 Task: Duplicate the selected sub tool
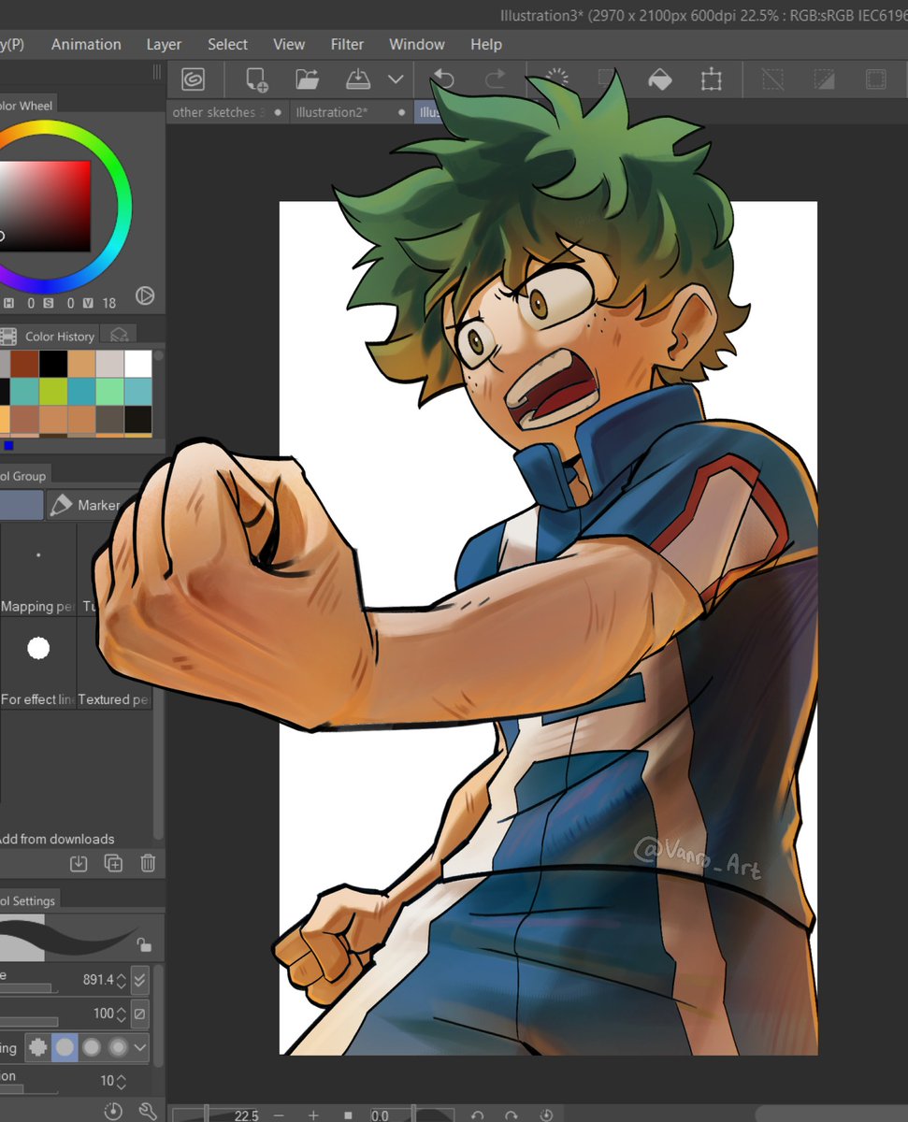point(113,863)
